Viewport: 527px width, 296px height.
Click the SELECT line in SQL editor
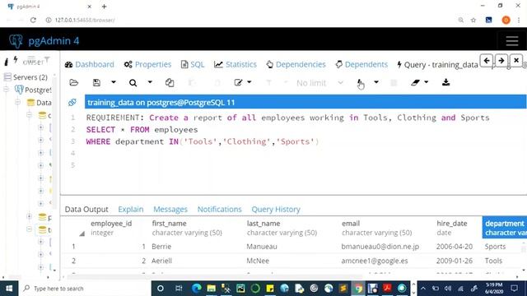pyautogui.click(x=142, y=130)
